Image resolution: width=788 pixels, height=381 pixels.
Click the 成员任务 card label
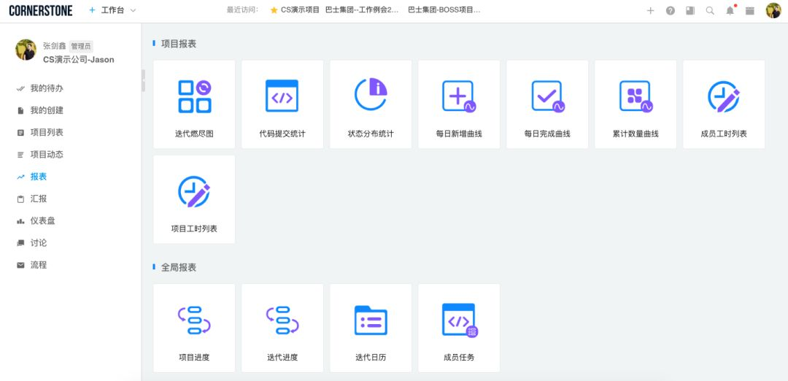coord(459,358)
